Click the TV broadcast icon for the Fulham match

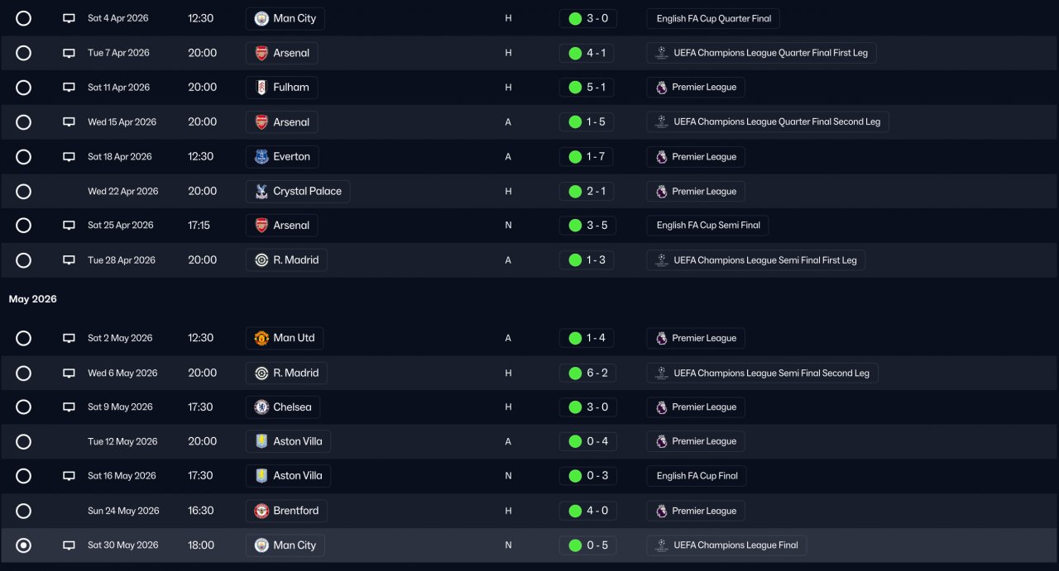pyautogui.click(x=69, y=88)
